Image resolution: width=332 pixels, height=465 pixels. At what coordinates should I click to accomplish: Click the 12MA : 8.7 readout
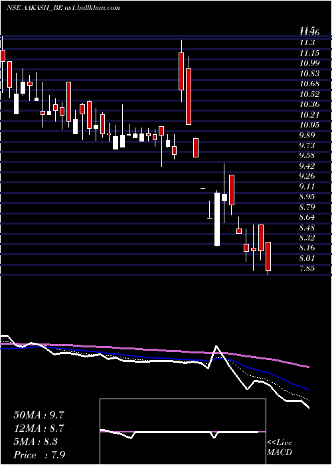pos(39,428)
